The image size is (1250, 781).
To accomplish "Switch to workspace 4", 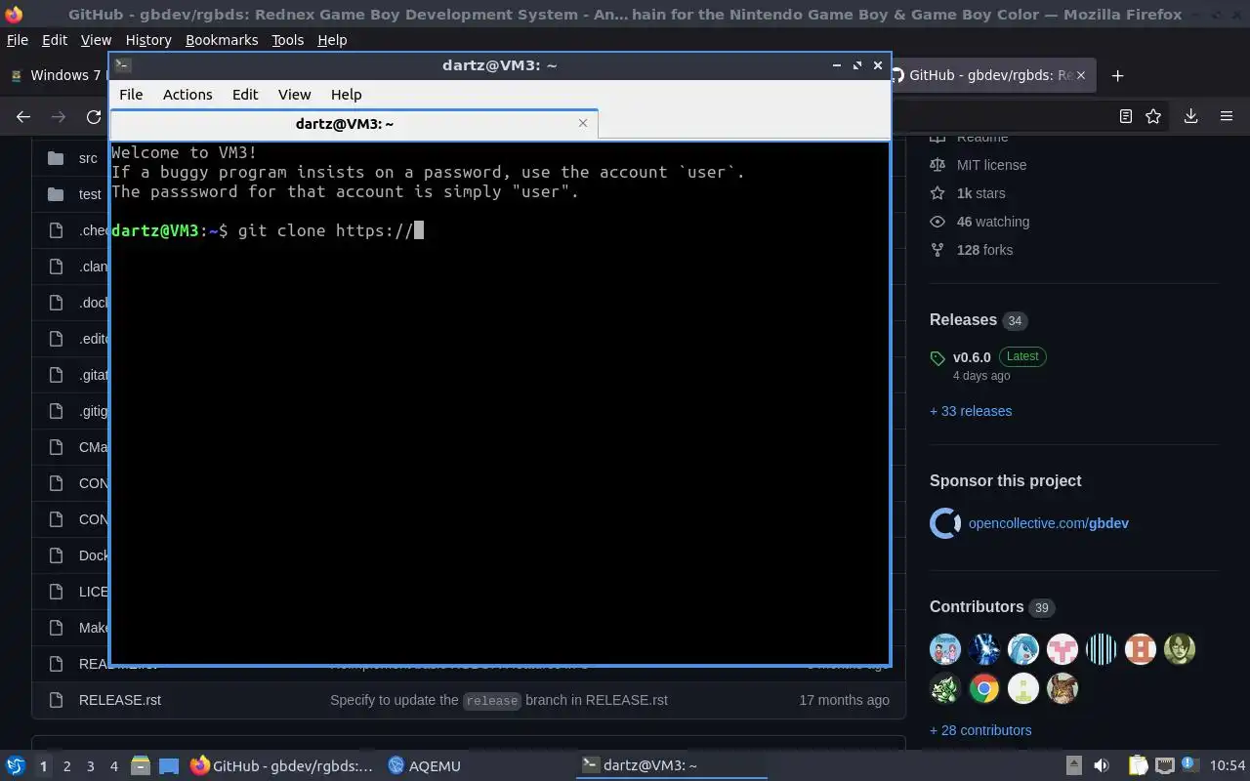I will point(113,766).
